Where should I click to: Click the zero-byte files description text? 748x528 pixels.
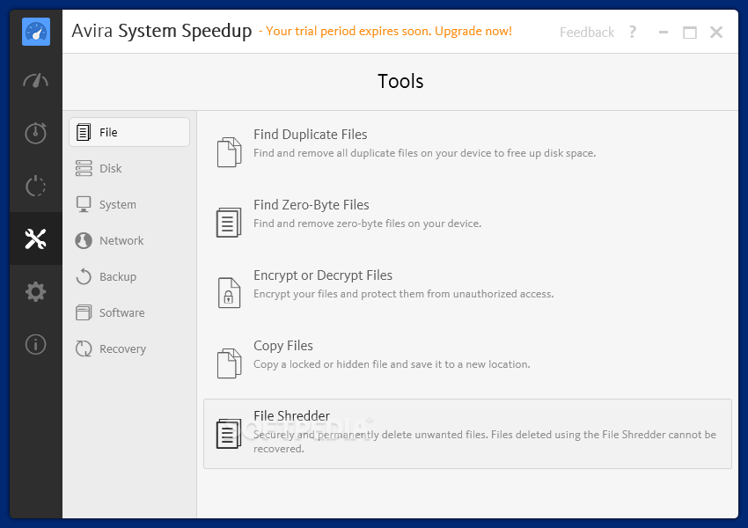coord(367,224)
